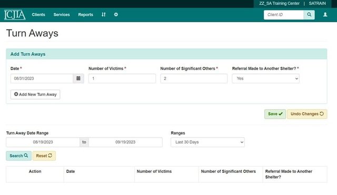Click the start date 08/19/2023 field

[43, 142]
